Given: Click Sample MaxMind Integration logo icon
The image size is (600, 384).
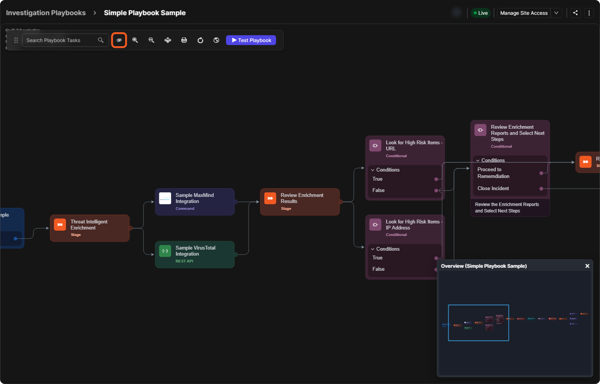Looking at the screenshot, I should tap(165, 198).
